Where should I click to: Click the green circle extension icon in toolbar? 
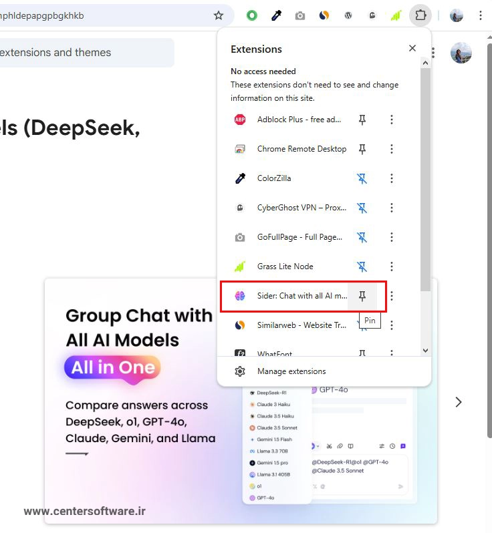click(x=252, y=15)
